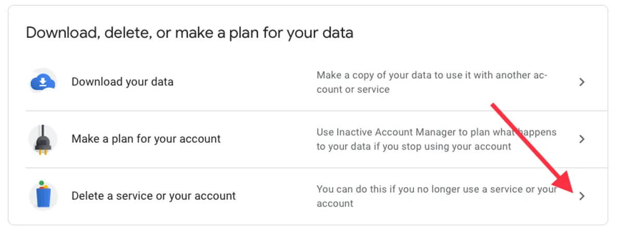Expand the Make a plan for your account arrow
The width and height of the screenshot is (624, 231).
pyautogui.click(x=582, y=139)
